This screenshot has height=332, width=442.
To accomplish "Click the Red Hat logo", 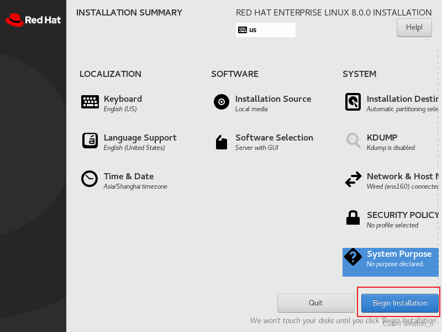I will pos(33,20).
